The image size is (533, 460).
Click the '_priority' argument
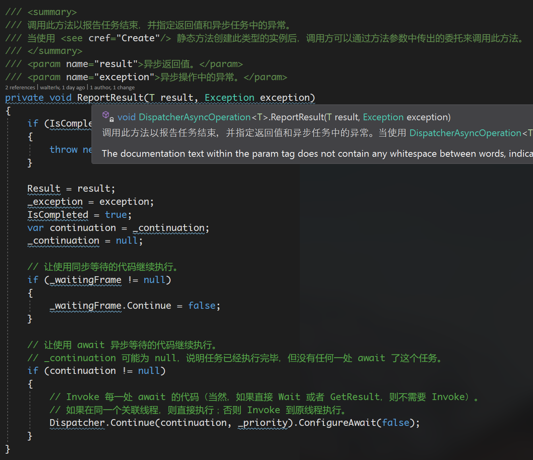(x=262, y=423)
